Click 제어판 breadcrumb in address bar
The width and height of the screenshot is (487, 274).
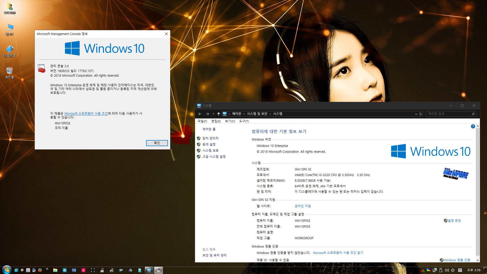(x=236, y=114)
